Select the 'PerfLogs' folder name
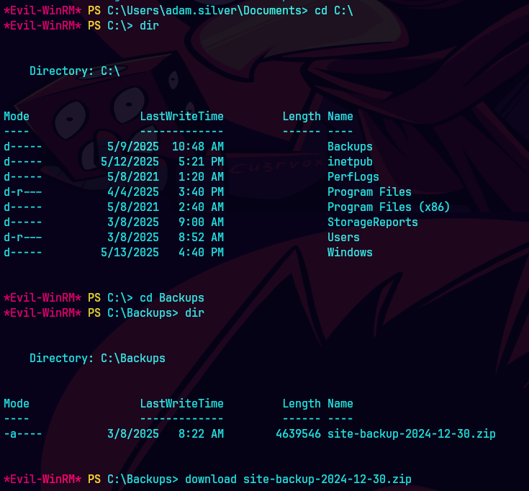 (x=353, y=177)
